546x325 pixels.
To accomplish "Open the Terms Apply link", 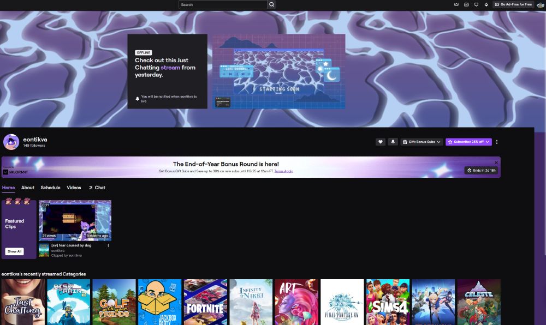I will 283,171.
